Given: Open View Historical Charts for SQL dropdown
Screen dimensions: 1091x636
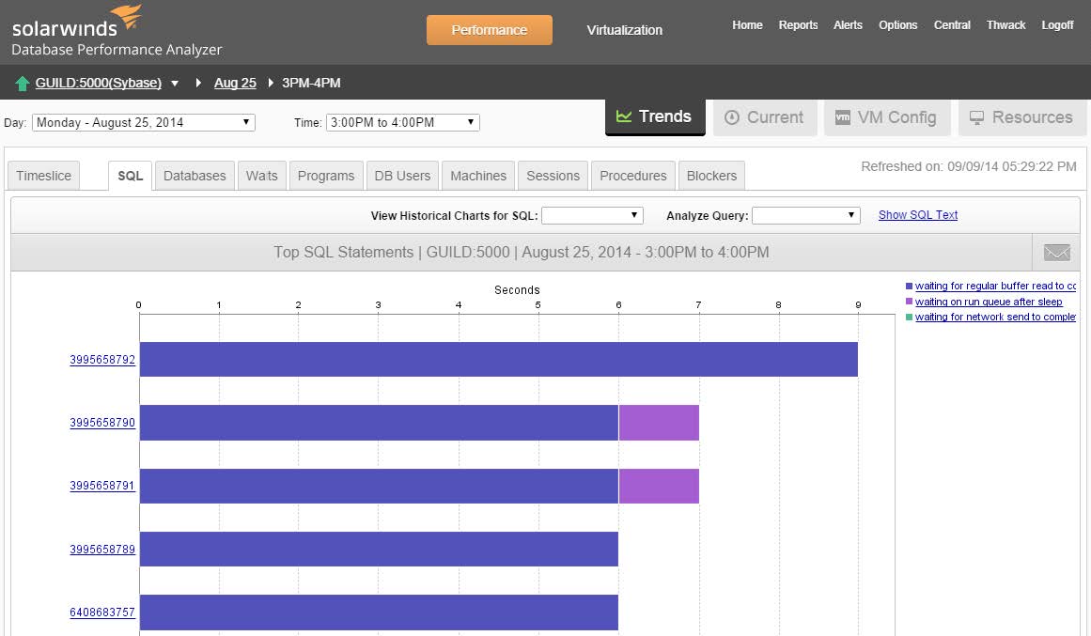Looking at the screenshot, I should pyautogui.click(x=592, y=215).
